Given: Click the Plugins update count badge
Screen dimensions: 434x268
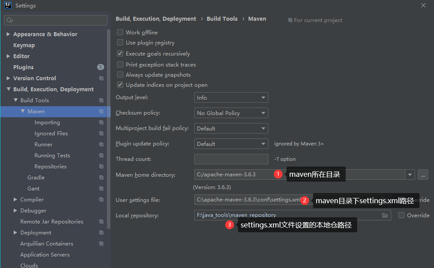Looking at the screenshot, I should (x=101, y=67).
